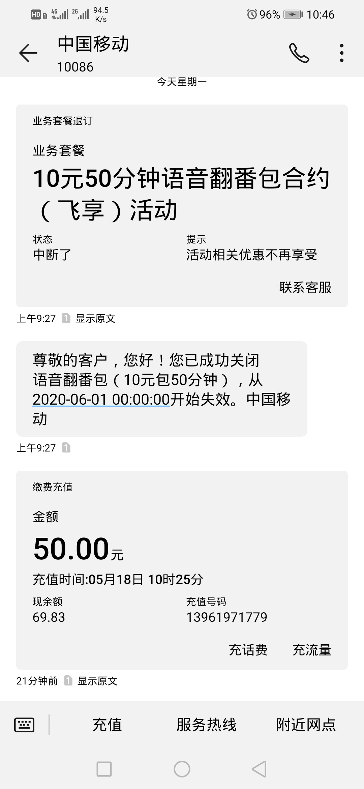Open the three-dot overflow menu
Screen dimensions: 364x789
[x=342, y=53]
